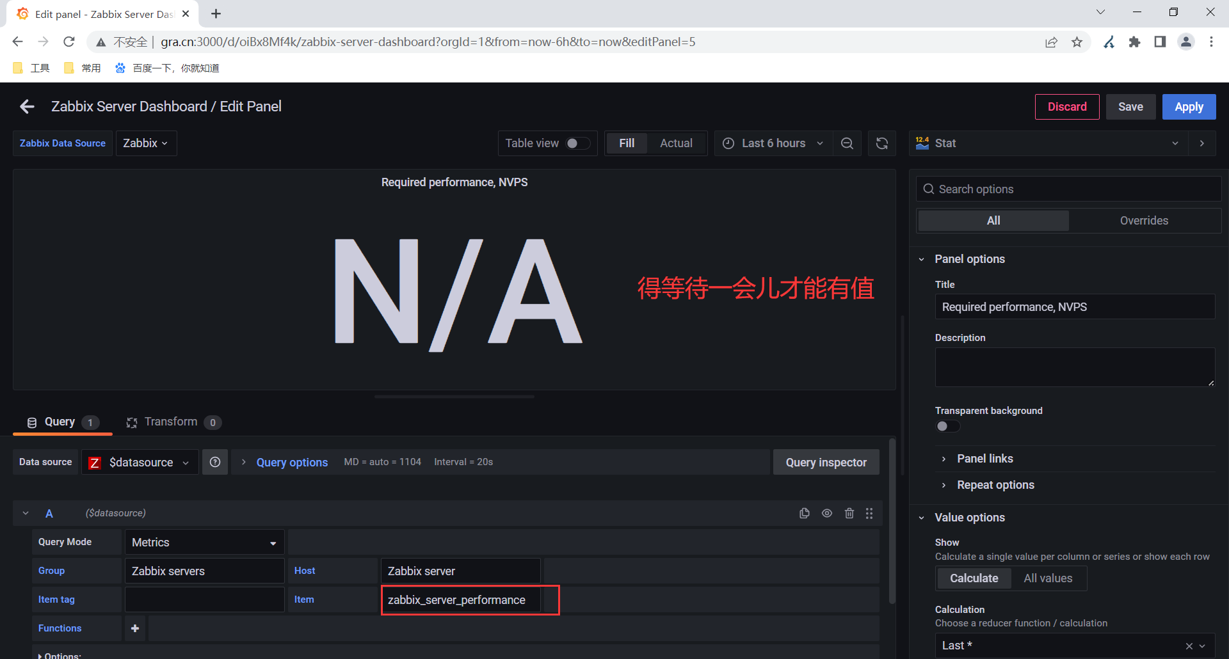Image resolution: width=1229 pixels, height=659 pixels.
Task: Collapse Panel options section
Action: pyautogui.click(x=969, y=259)
